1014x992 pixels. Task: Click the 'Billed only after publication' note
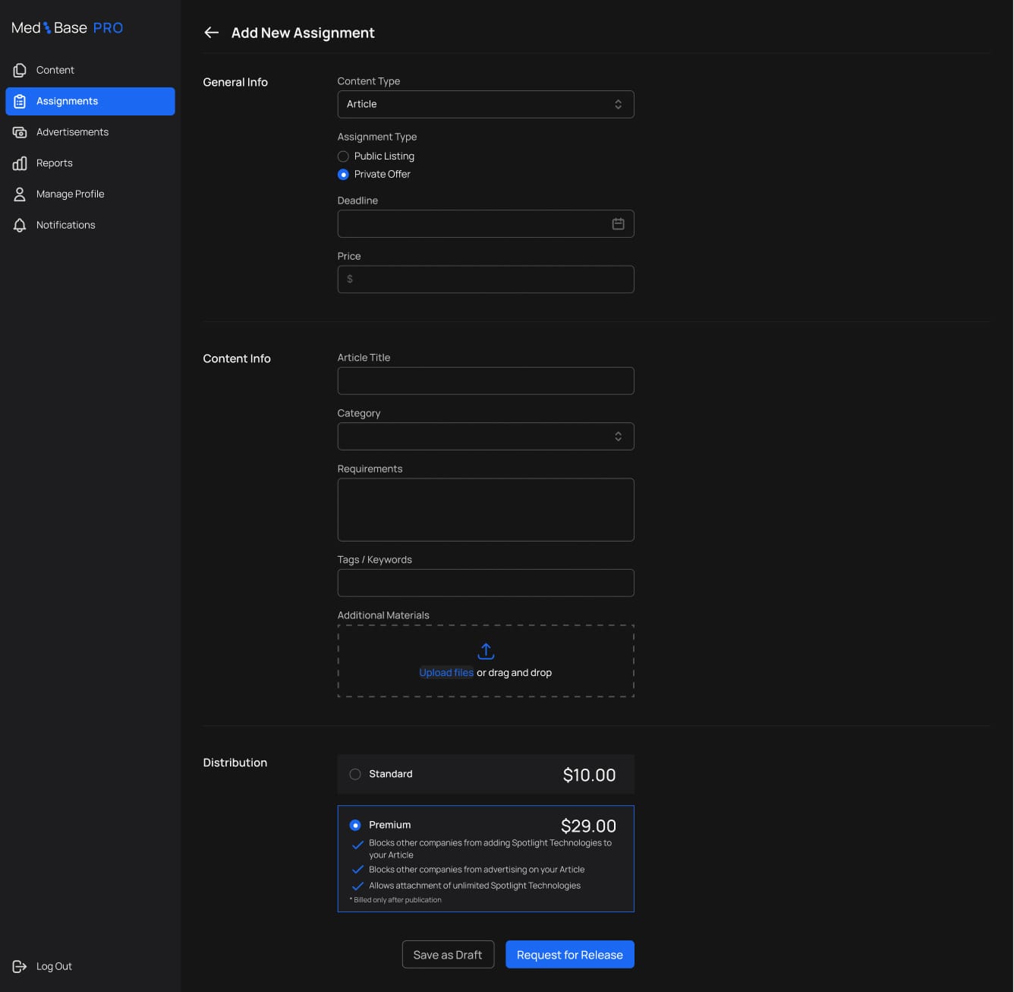[x=395, y=900]
